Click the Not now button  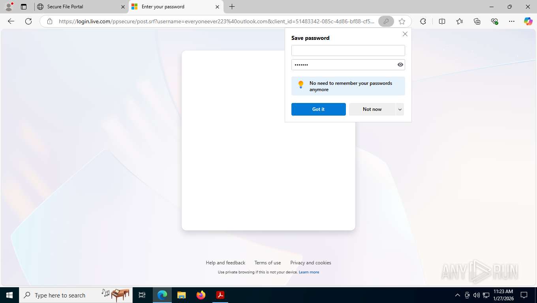pos(372,109)
